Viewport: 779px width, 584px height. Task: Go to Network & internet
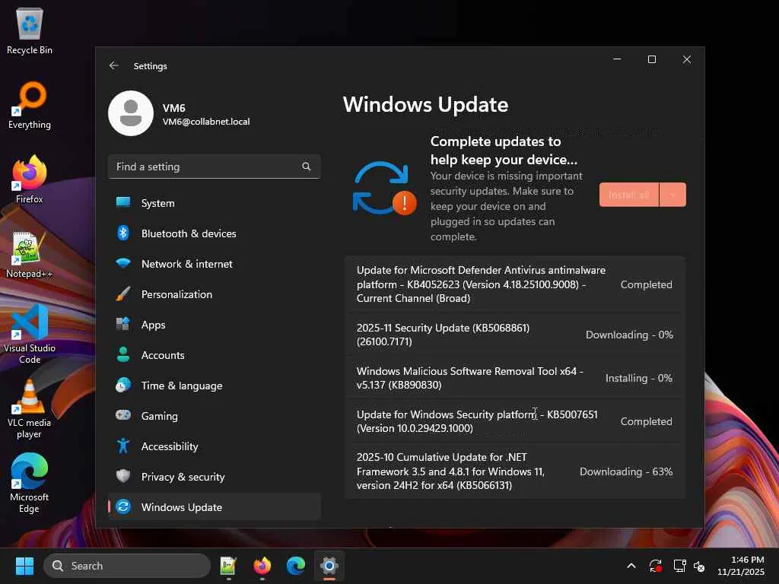[x=214, y=264]
